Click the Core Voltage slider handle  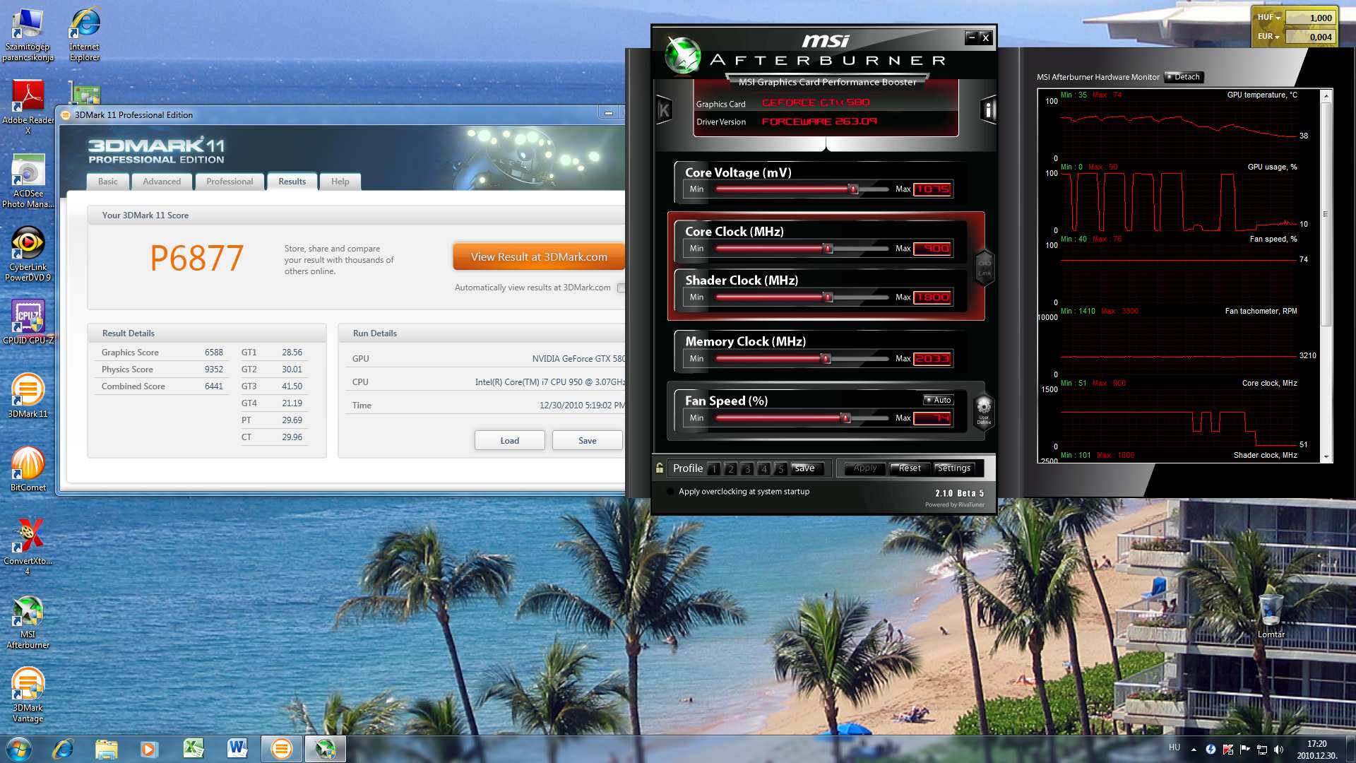click(x=853, y=189)
